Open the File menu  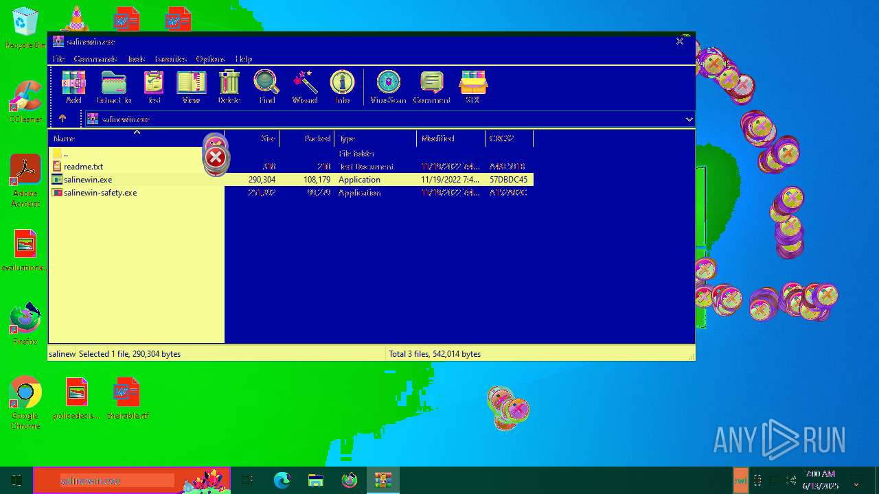tap(58, 59)
